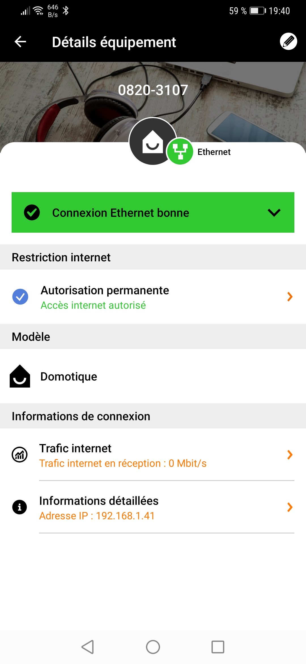Screen dimensions: 306x664
Task: Open the Trafic internet entry
Action: [x=75, y=448]
